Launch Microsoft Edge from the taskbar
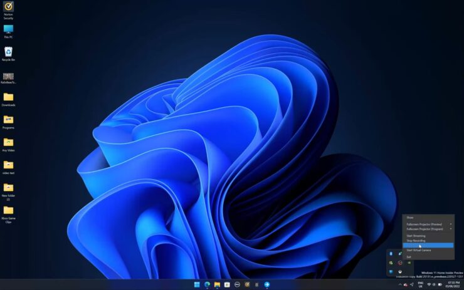 207,284
